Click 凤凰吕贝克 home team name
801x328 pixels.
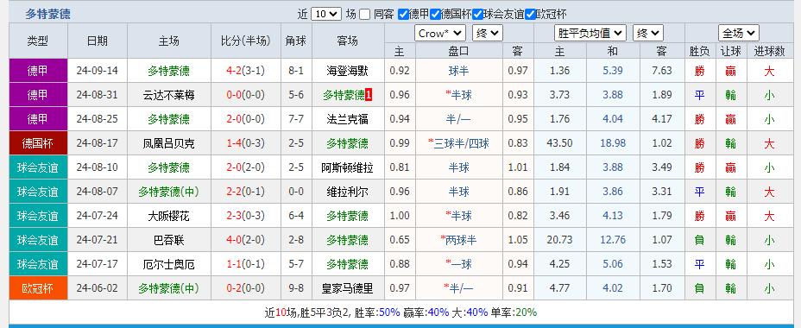coord(168,143)
